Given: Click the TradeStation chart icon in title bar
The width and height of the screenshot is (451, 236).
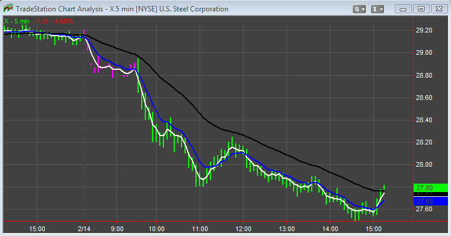Looking at the screenshot, I should [8, 8].
